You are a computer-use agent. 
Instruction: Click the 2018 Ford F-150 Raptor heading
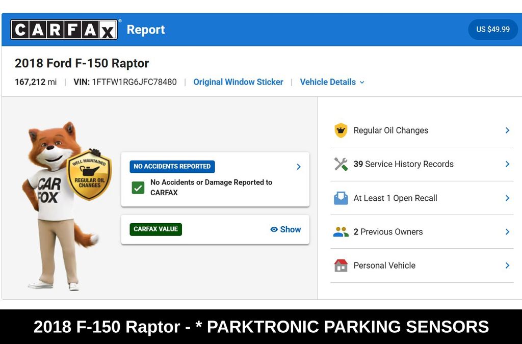82,63
